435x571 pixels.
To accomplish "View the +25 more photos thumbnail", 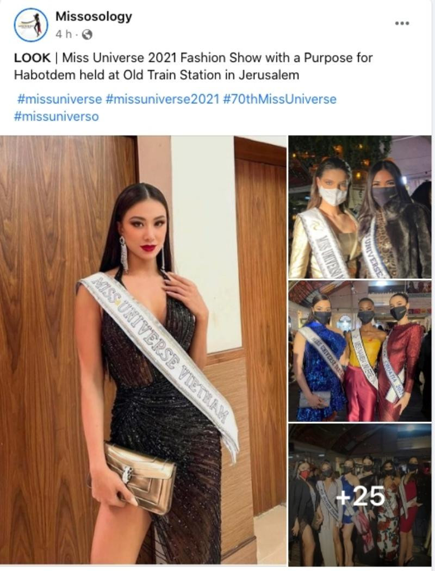I will pos(360,495).
